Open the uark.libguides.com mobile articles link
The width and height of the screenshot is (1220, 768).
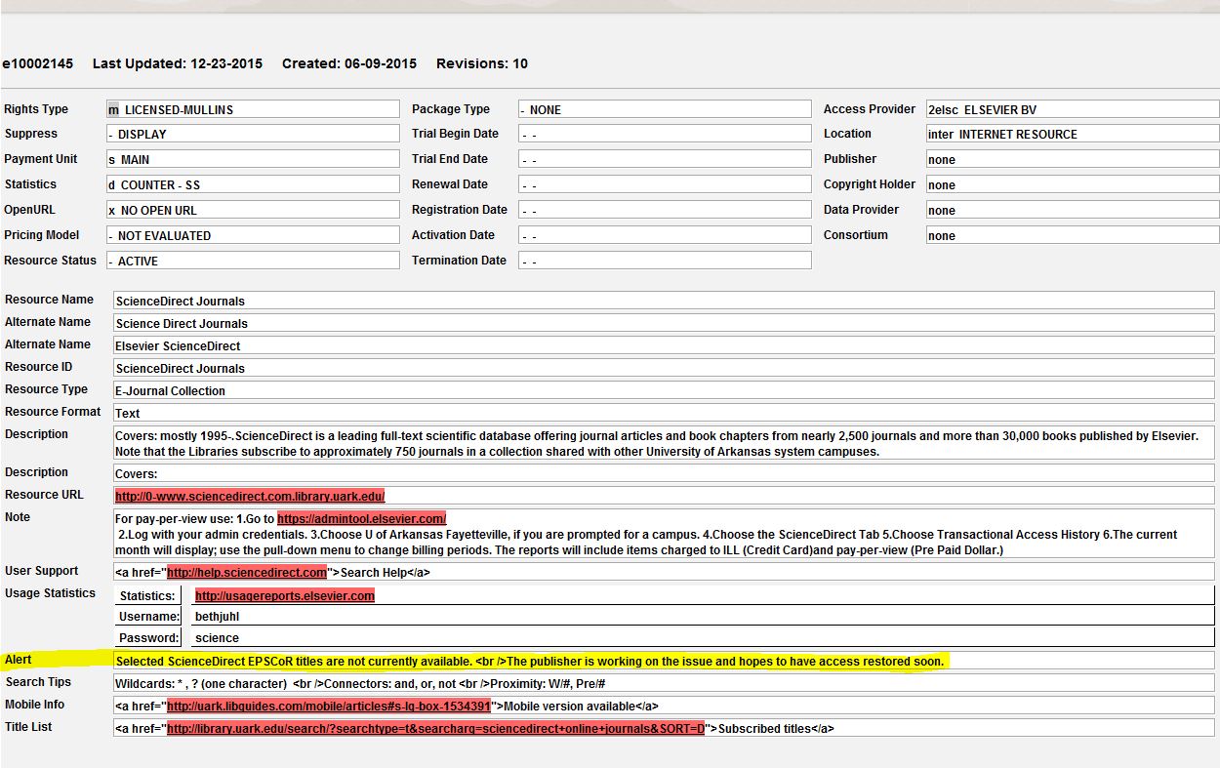(x=329, y=706)
